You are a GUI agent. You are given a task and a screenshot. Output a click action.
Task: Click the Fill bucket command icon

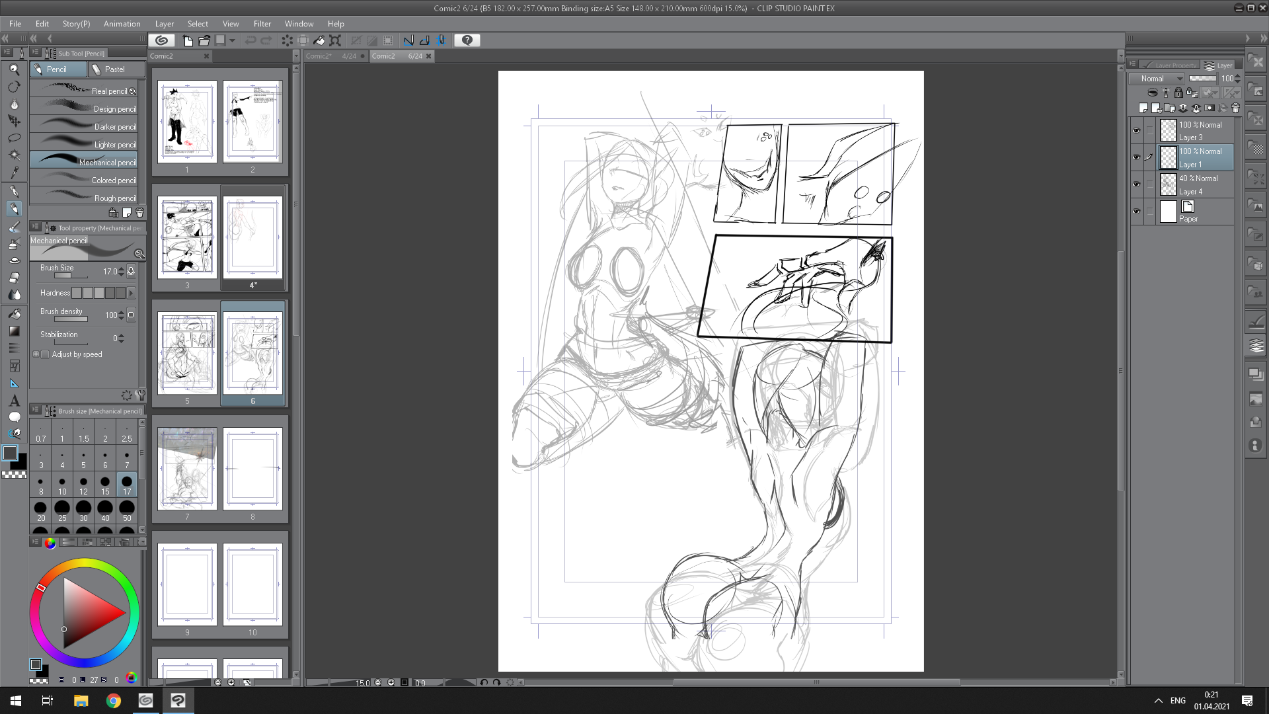[319, 40]
